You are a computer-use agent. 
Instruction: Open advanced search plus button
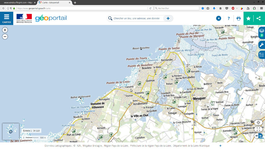[168, 18]
